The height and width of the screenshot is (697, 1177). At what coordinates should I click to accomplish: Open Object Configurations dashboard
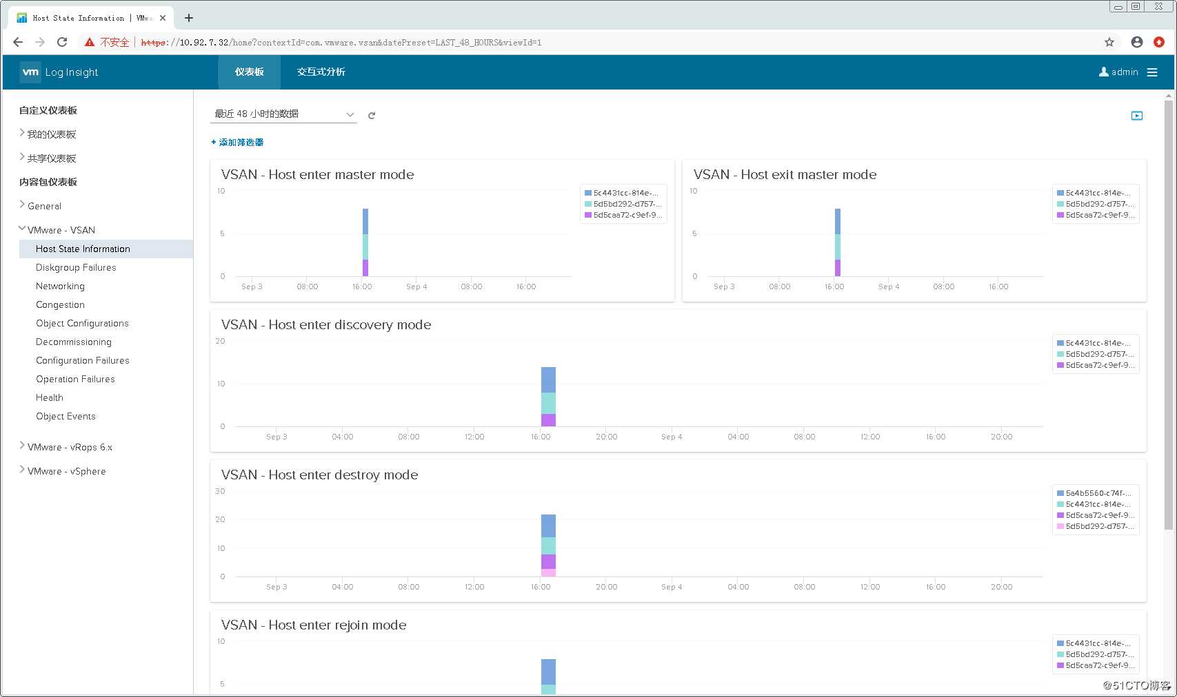click(x=82, y=323)
